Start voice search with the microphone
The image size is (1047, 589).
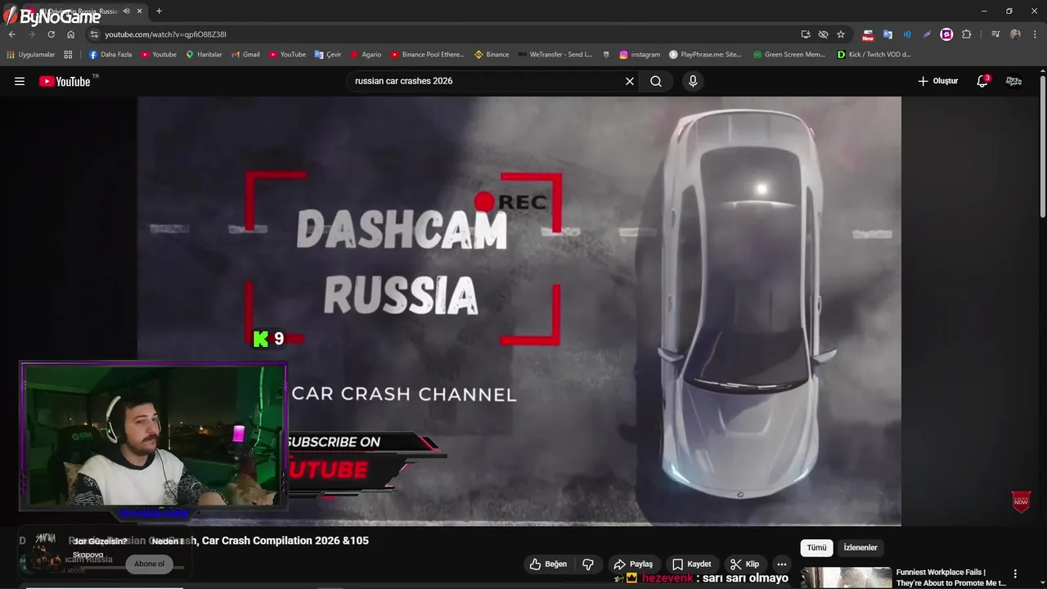pos(693,81)
